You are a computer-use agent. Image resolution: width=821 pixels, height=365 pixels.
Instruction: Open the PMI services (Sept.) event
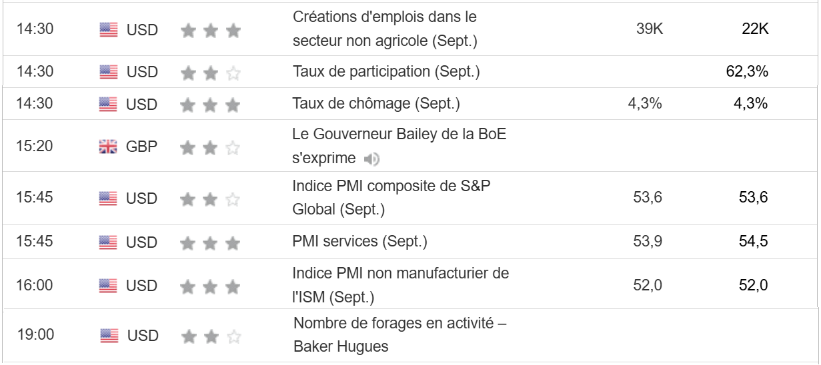tap(359, 241)
